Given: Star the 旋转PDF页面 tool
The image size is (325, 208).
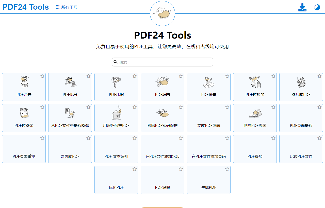Looking at the screenshot, I should tap(227, 107).
